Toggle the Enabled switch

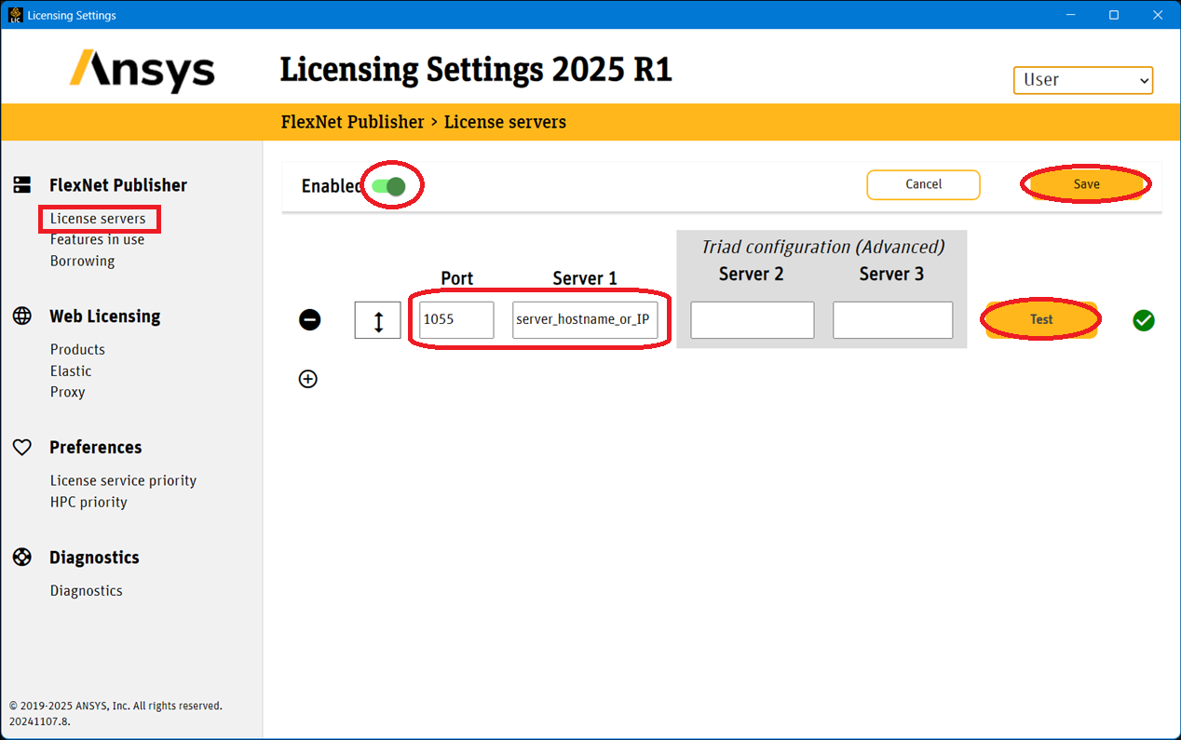(x=388, y=186)
